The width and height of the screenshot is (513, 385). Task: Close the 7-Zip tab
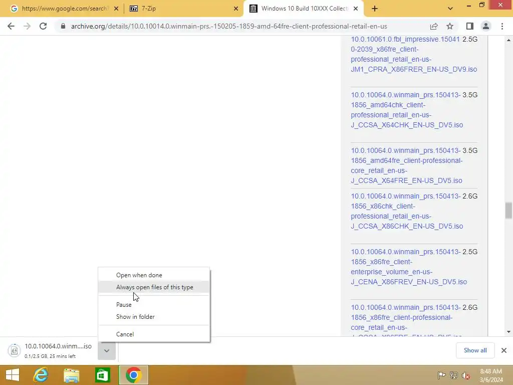236,9
